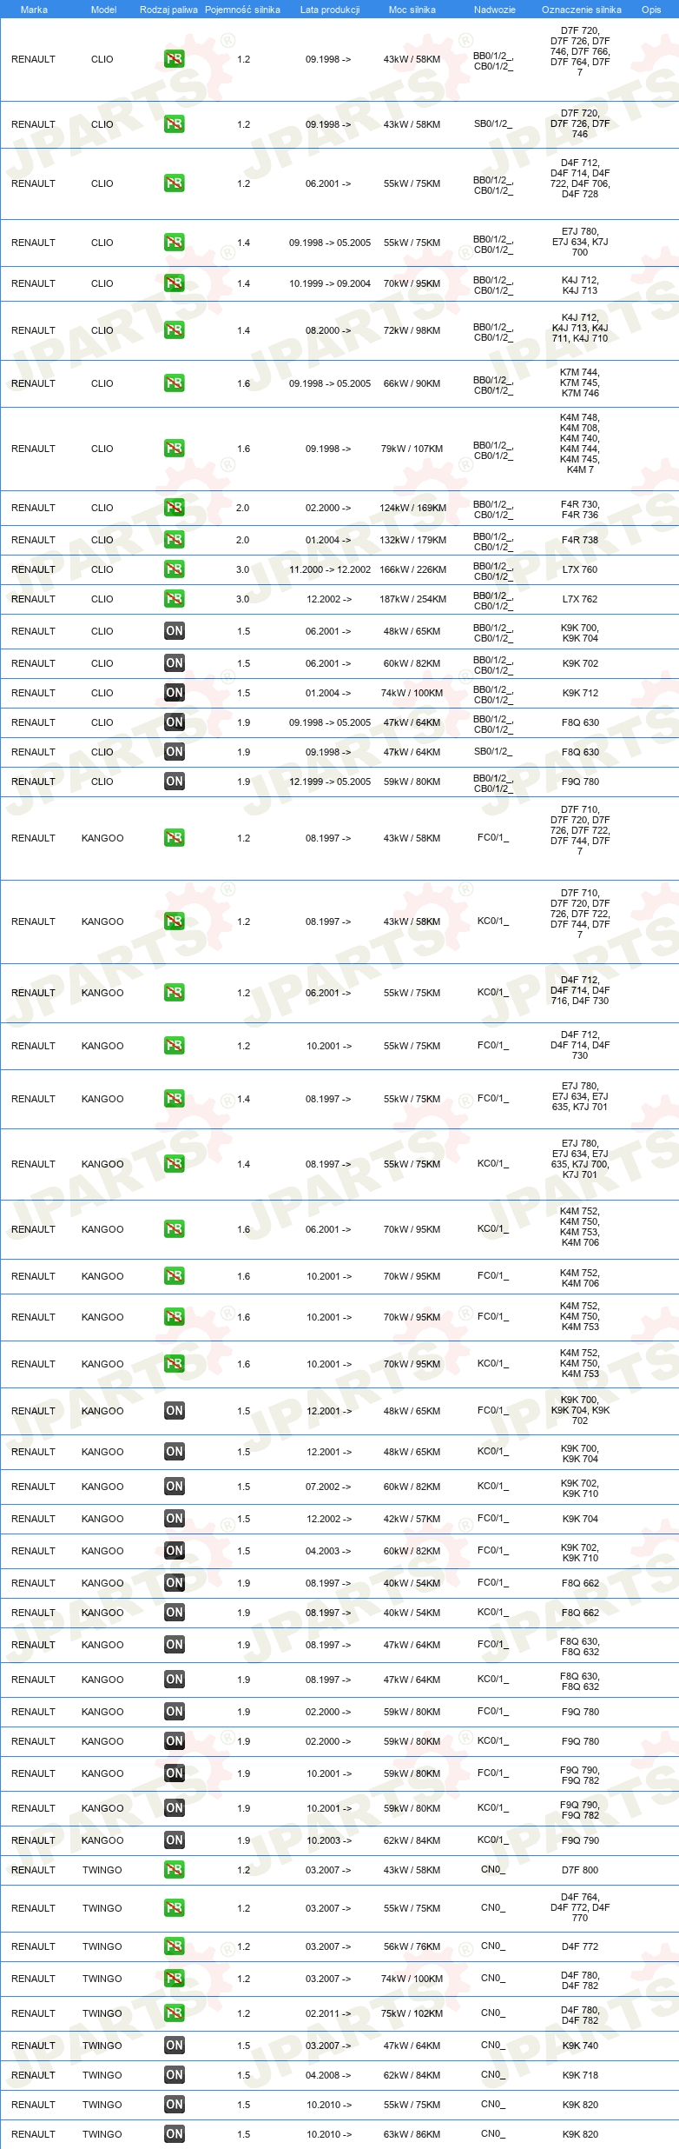
Task: Click petrol icon in TWINGO D7F 800 row
Action: 175,1870
